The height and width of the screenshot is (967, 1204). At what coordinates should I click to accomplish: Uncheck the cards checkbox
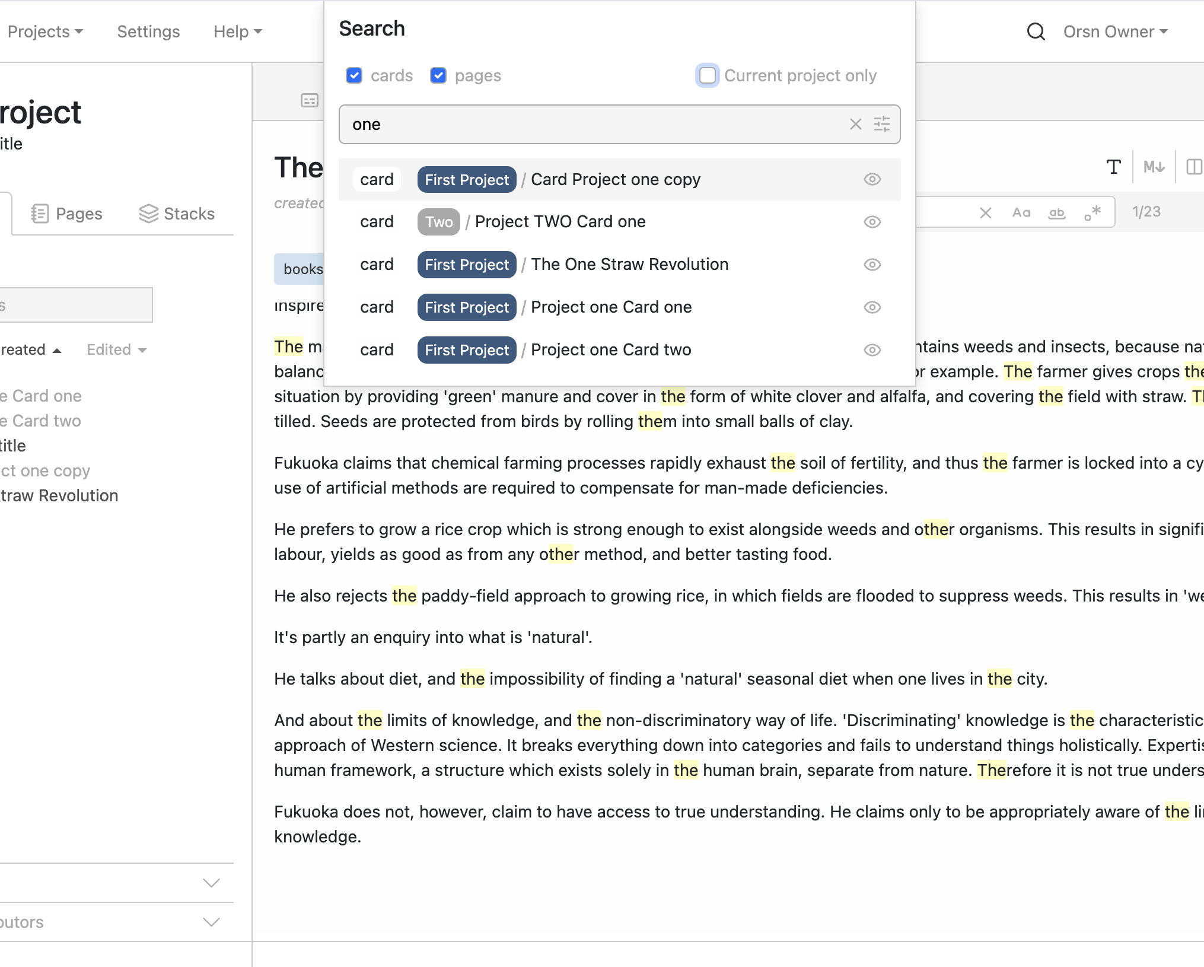354,75
